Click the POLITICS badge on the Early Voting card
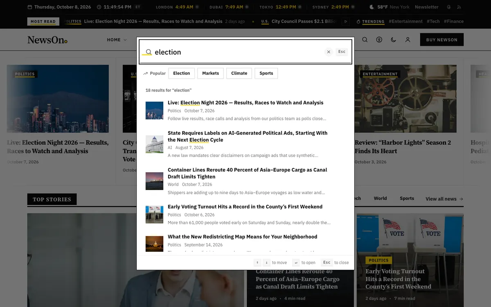Viewport: 491px width, 307px height. 378,260
